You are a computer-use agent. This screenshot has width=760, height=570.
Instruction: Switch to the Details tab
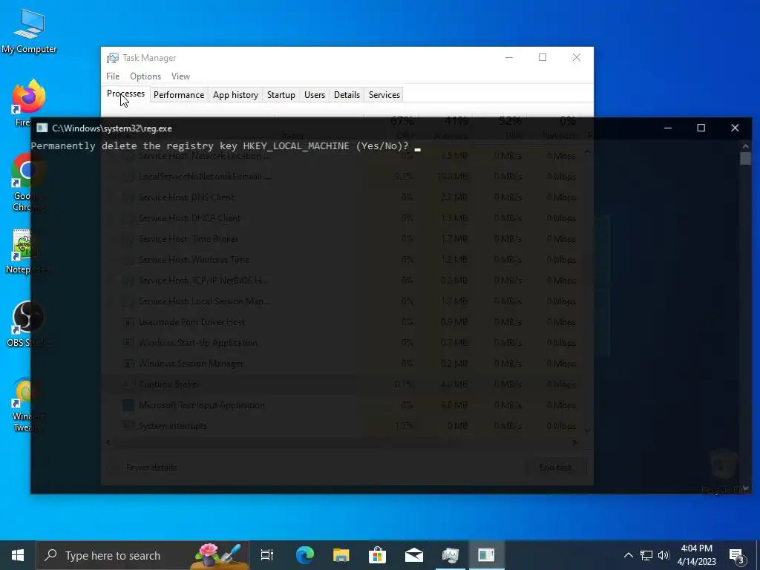(347, 94)
